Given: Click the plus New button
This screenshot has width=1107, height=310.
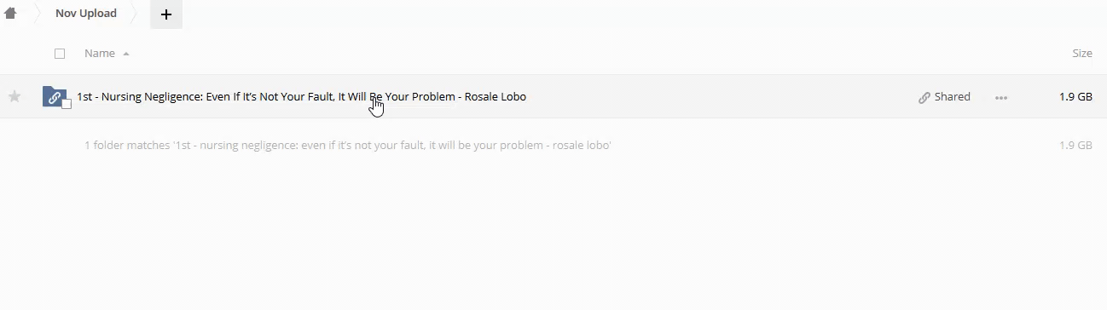Looking at the screenshot, I should pyautogui.click(x=166, y=14).
